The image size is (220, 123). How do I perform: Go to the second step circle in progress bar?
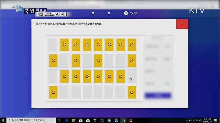click(x=109, y=13)
